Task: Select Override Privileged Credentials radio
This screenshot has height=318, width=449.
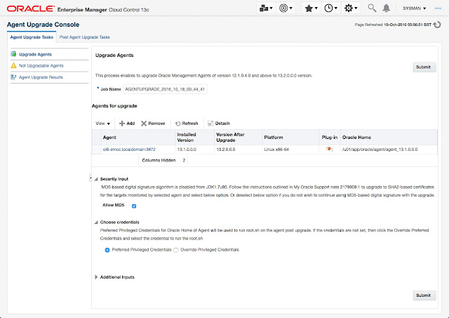Action: coord(176,250)
